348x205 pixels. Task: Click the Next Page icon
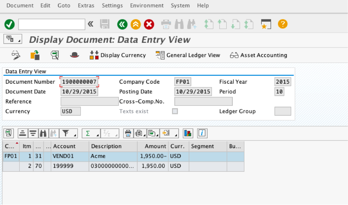[x=235, y=24]
